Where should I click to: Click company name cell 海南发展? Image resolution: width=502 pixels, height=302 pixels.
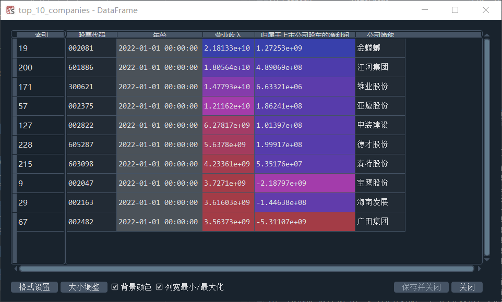click(x=380, y=202)
